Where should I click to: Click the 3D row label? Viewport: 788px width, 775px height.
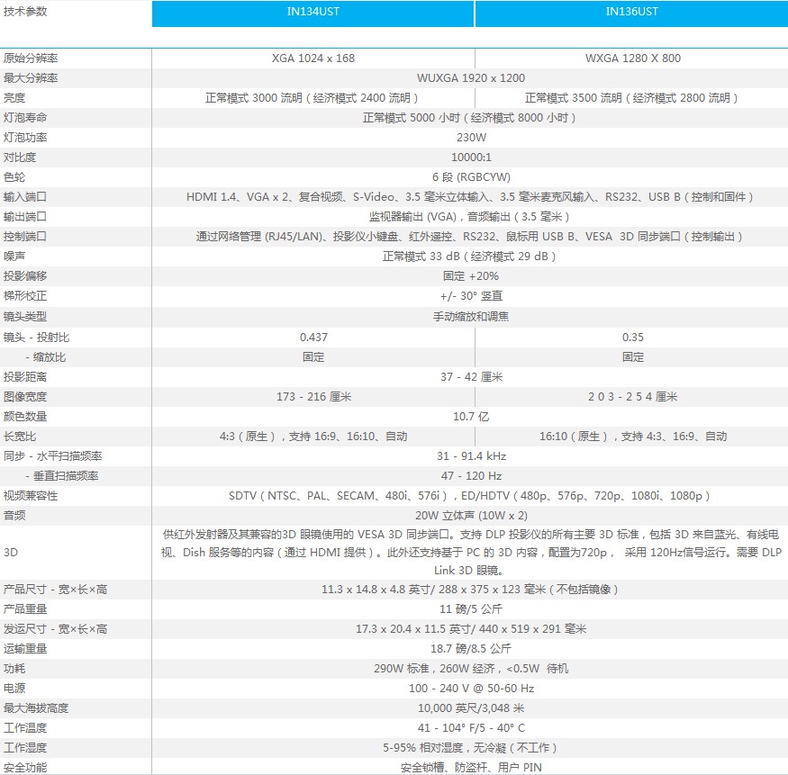click(11, 553)
